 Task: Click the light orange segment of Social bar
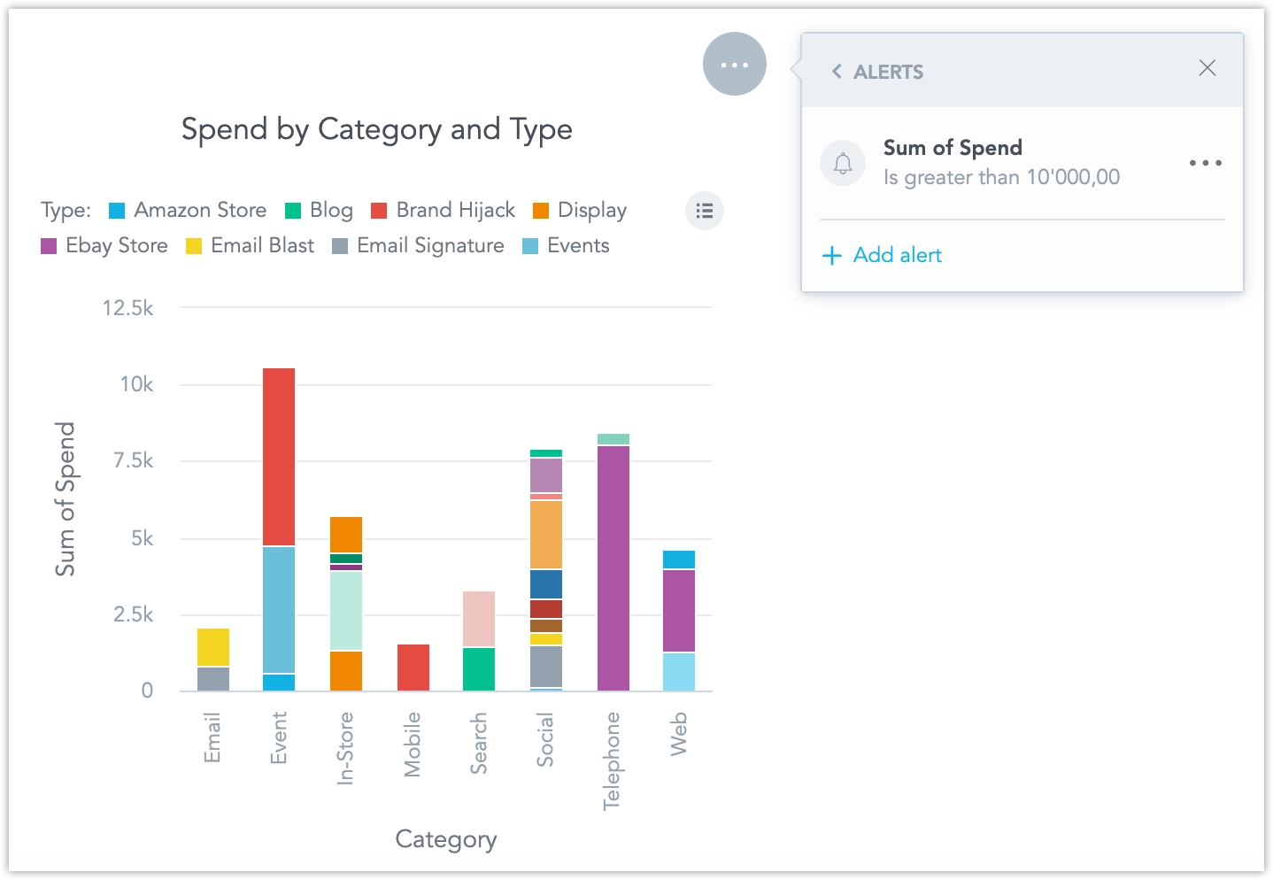(546, 534)
